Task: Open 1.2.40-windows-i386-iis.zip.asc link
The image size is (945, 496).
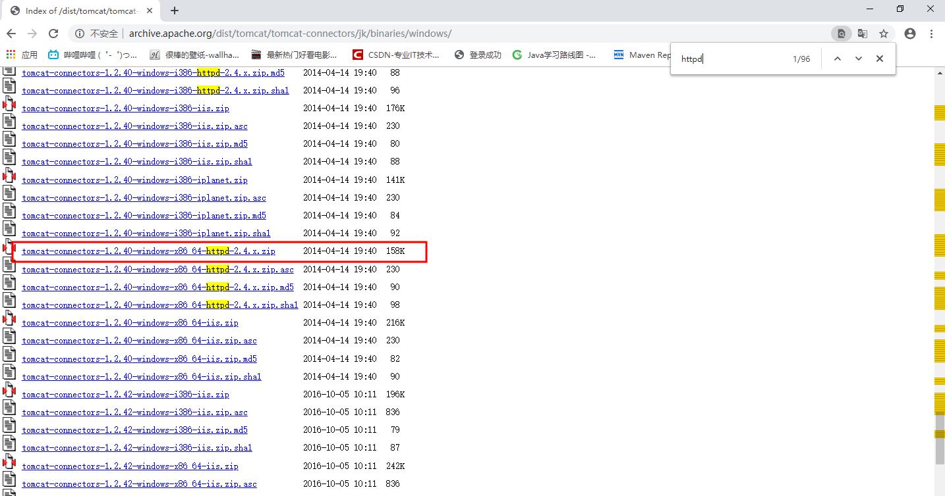Action: pos(134,126)
